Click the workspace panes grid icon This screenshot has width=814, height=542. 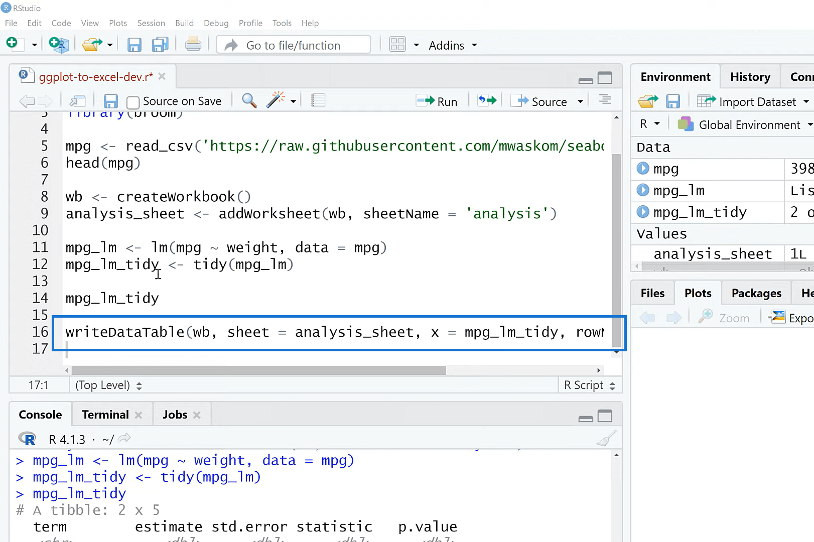(x=397, y=45)
